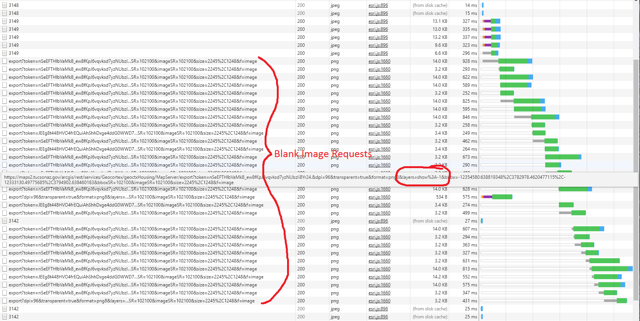Open esri.js:1660 initiator in the 631 ms row
Viewport: 640px width, 321px height.
(379, 261)
